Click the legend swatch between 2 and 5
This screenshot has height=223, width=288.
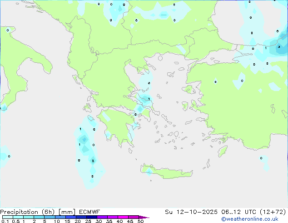(x=39, y=218)
